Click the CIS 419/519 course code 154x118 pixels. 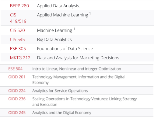18,18
